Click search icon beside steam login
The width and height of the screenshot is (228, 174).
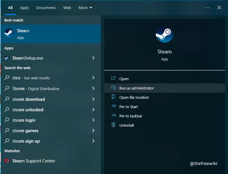pos(7,120)
